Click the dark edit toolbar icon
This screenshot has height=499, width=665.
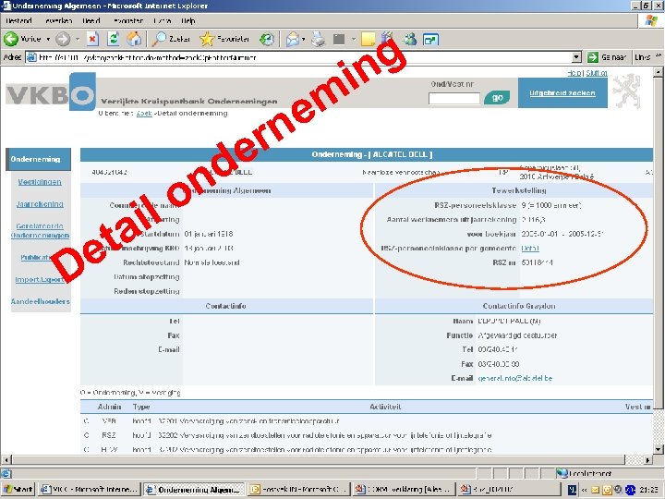pyautogui.click(x=338, y=40)
